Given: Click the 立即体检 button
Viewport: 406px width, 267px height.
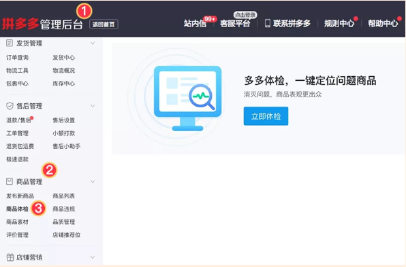Looking at the screenshot, I should point(266,116).
